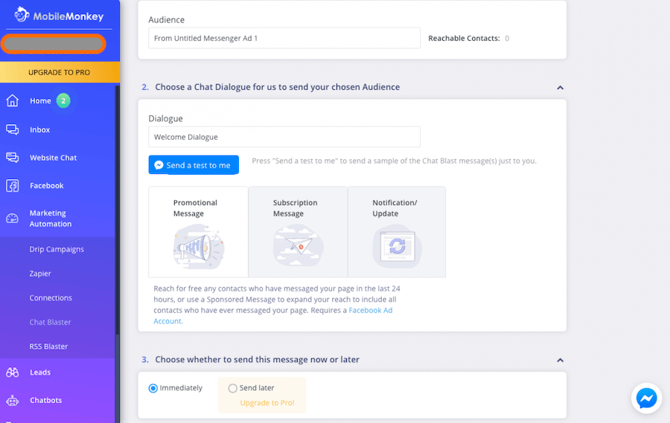Choose the Subscription Message card title
This screenshot has height=423, width=670.
click(295, 208)
